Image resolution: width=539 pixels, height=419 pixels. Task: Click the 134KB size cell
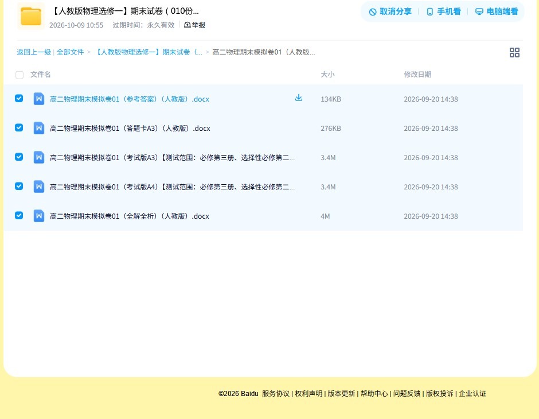coord(331,99)
